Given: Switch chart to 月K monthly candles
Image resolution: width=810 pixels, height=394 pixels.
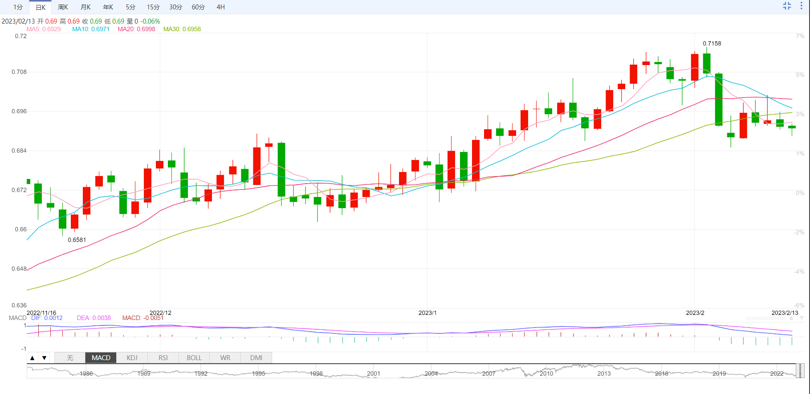Looking at the screenshot, I should [85, 7].
